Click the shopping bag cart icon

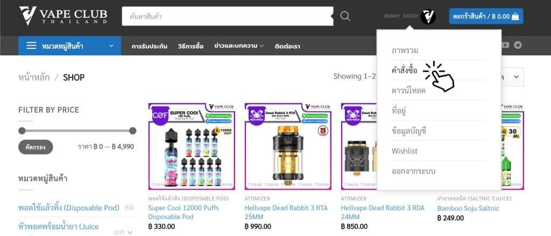pyautogui.click(x=515, y=16)
